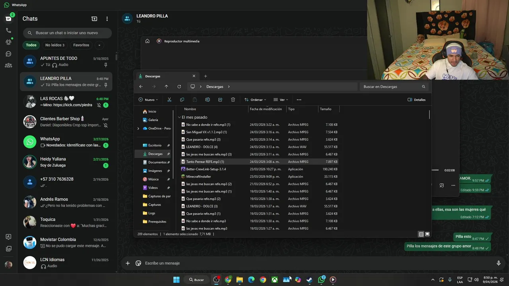
Task: Select the Descargas Explorer tab
Action: pyautogui.click(x=167, y=76)
